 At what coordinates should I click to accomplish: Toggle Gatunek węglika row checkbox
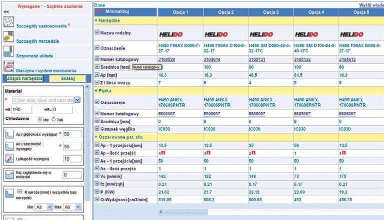[x=97, y=128]
